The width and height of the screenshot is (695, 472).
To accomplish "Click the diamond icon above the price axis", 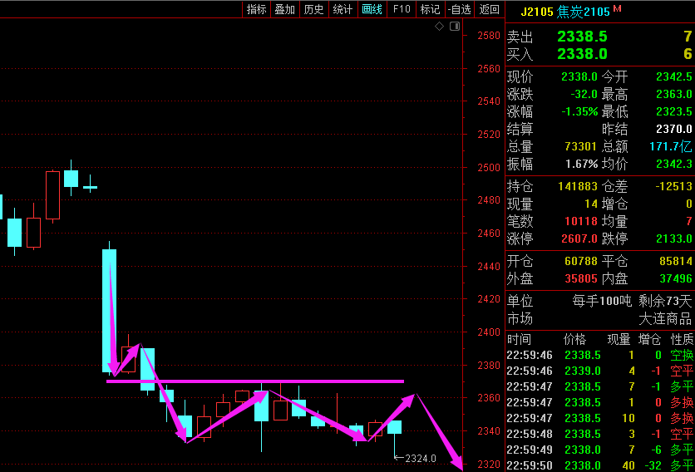I will [440, 27].
